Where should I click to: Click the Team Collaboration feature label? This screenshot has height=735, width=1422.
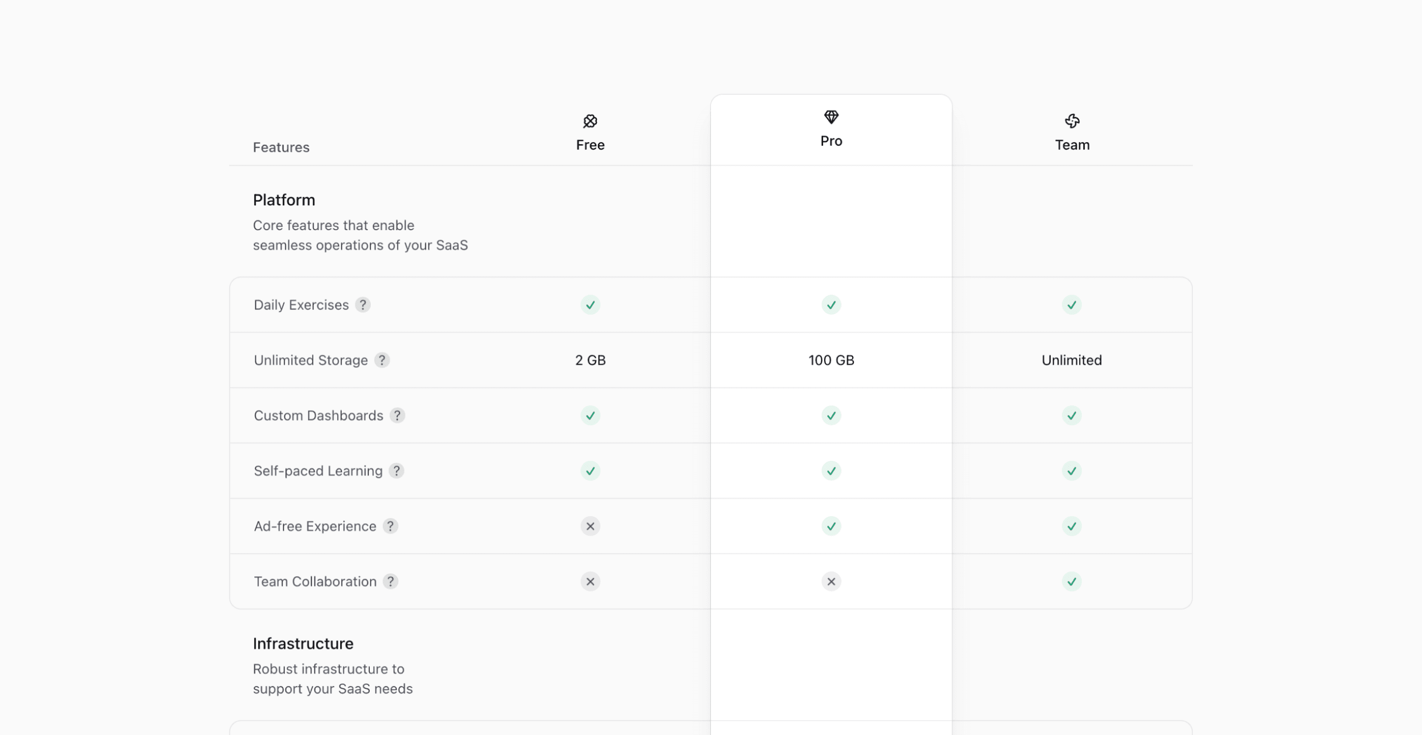[315, 581]
